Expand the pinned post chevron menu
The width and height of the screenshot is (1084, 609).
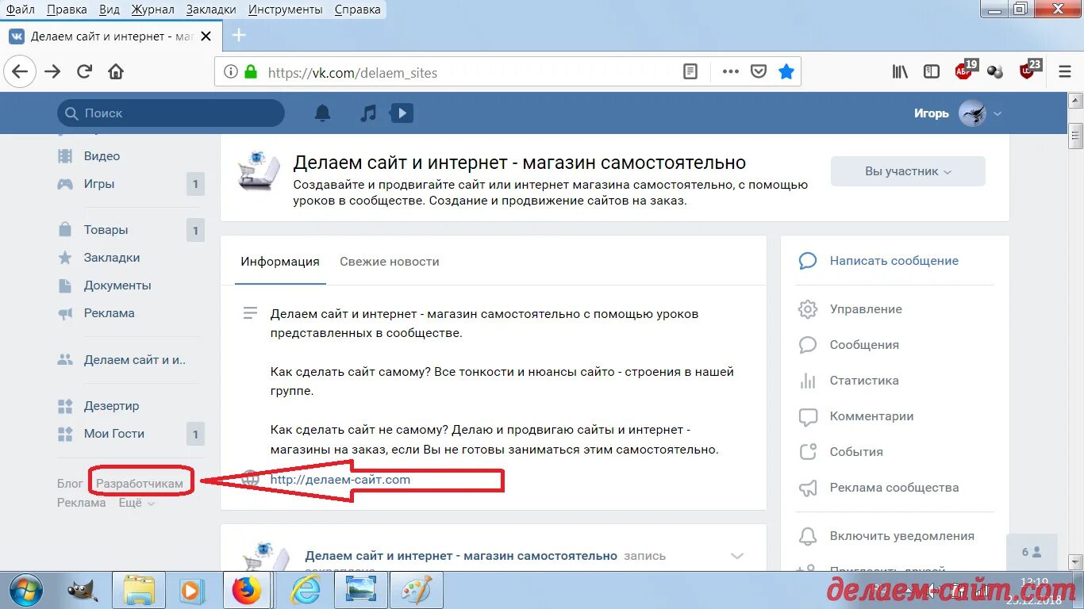pyautogui.click(x=737, y=556)
